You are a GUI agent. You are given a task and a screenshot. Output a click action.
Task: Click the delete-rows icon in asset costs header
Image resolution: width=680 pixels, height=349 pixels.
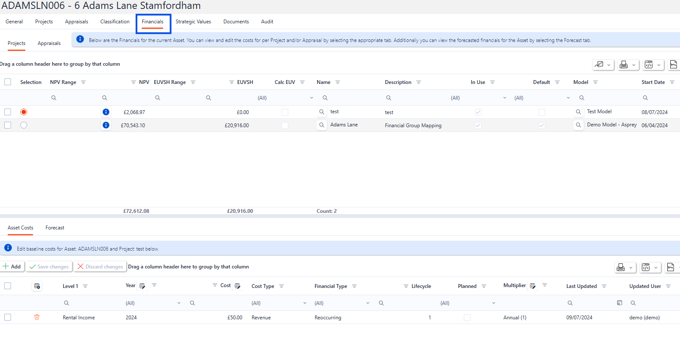[37, 286]
